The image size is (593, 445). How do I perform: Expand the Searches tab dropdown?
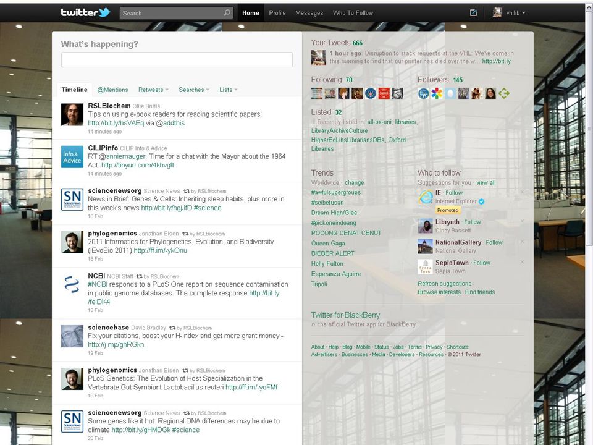tap(208, 90)
